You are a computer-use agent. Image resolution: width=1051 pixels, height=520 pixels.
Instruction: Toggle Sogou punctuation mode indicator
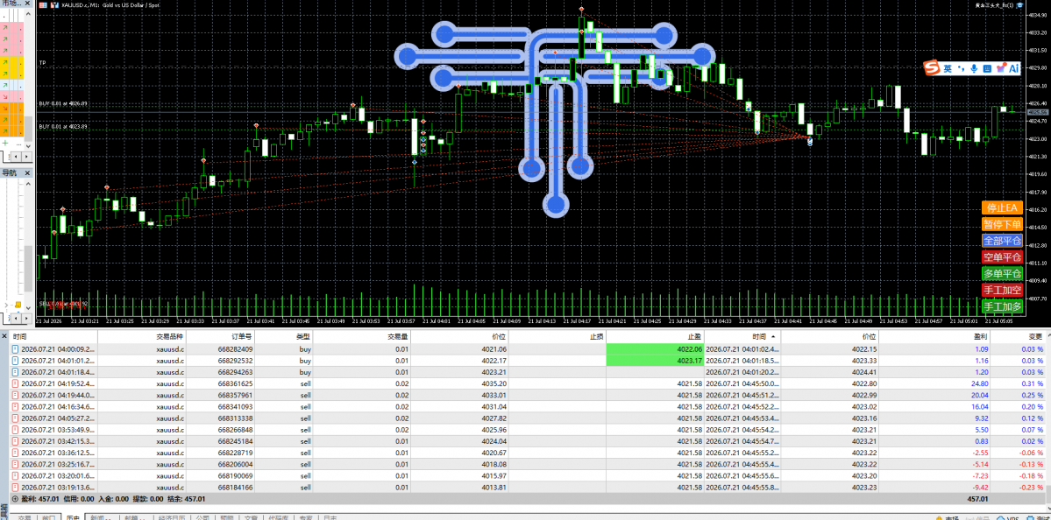coord(961,69)
